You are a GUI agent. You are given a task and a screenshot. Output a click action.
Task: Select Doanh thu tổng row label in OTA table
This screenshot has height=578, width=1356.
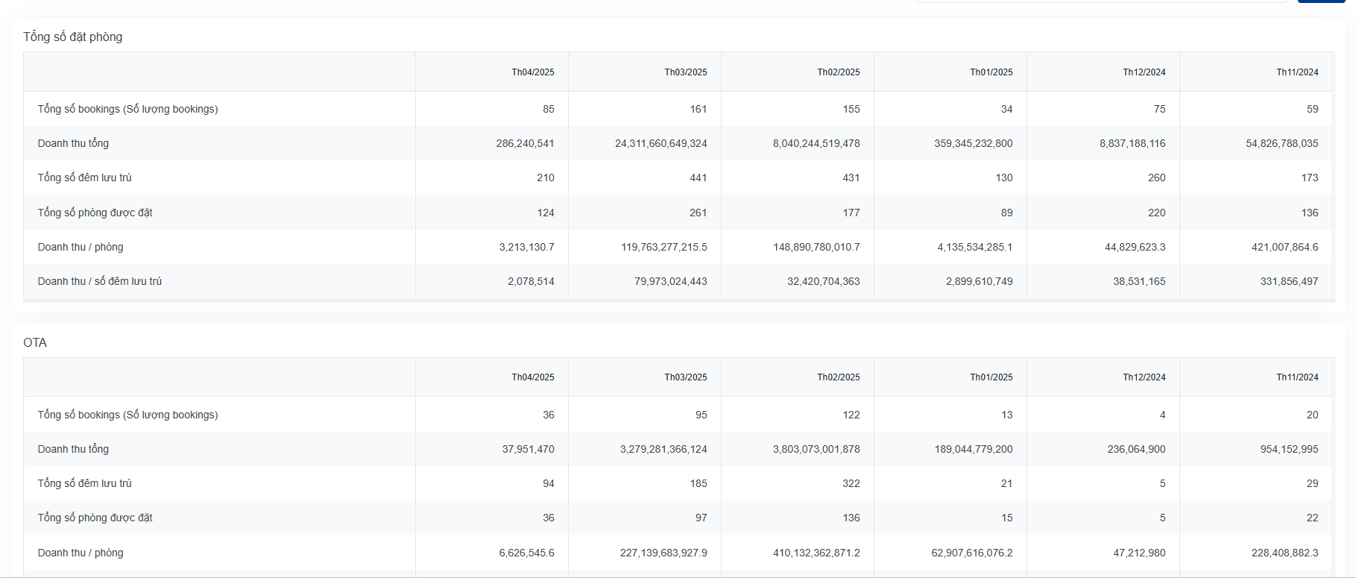[x=73, y=449]
